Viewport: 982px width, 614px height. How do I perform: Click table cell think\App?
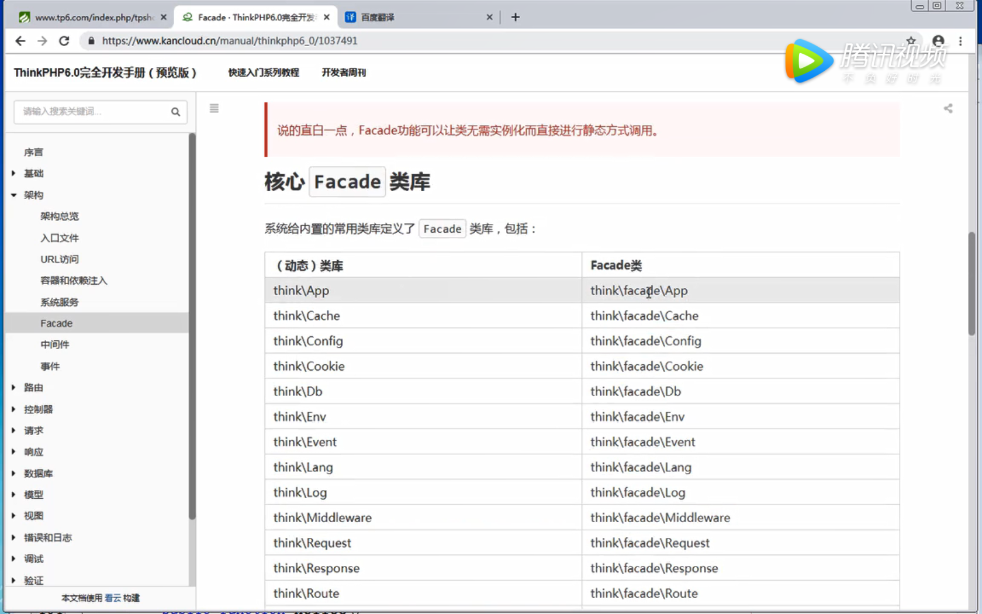(423, 290)
